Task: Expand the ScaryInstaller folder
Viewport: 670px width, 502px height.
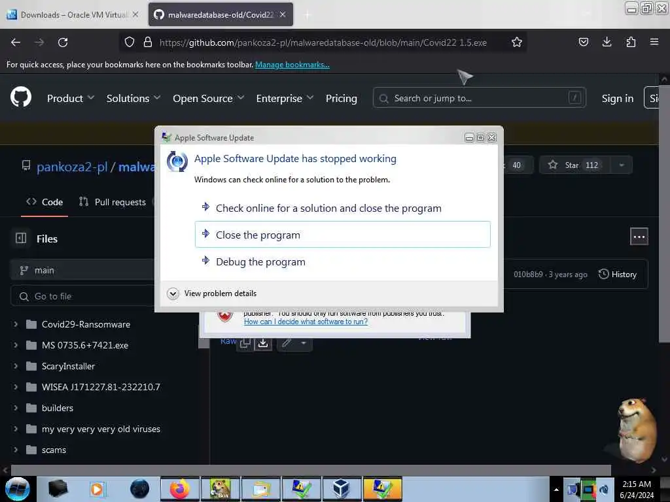Action: [16, 366]
